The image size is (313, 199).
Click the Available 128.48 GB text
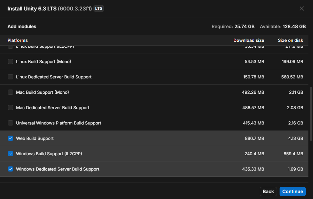click(283, 26)
